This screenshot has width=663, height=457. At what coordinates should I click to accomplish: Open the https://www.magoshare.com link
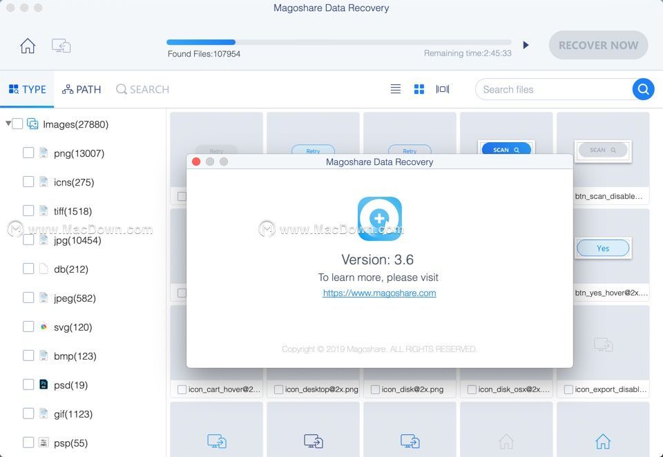coord(379,293)
